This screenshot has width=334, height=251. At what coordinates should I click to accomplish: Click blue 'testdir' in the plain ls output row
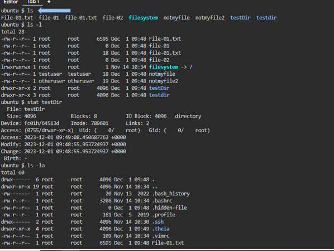click(266, 18)
